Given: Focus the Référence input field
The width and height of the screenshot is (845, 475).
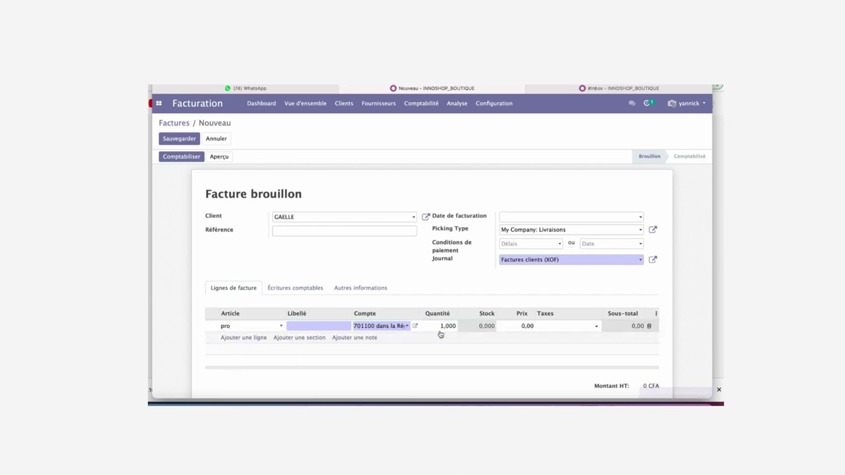Looking at the screenshot, I should pos(345,231).
